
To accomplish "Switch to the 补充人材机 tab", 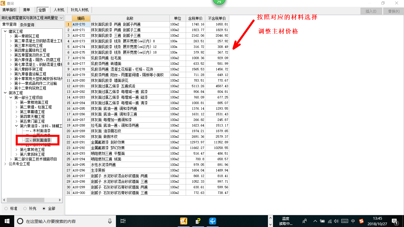I will pyautogui.click(x=80, y=10).
